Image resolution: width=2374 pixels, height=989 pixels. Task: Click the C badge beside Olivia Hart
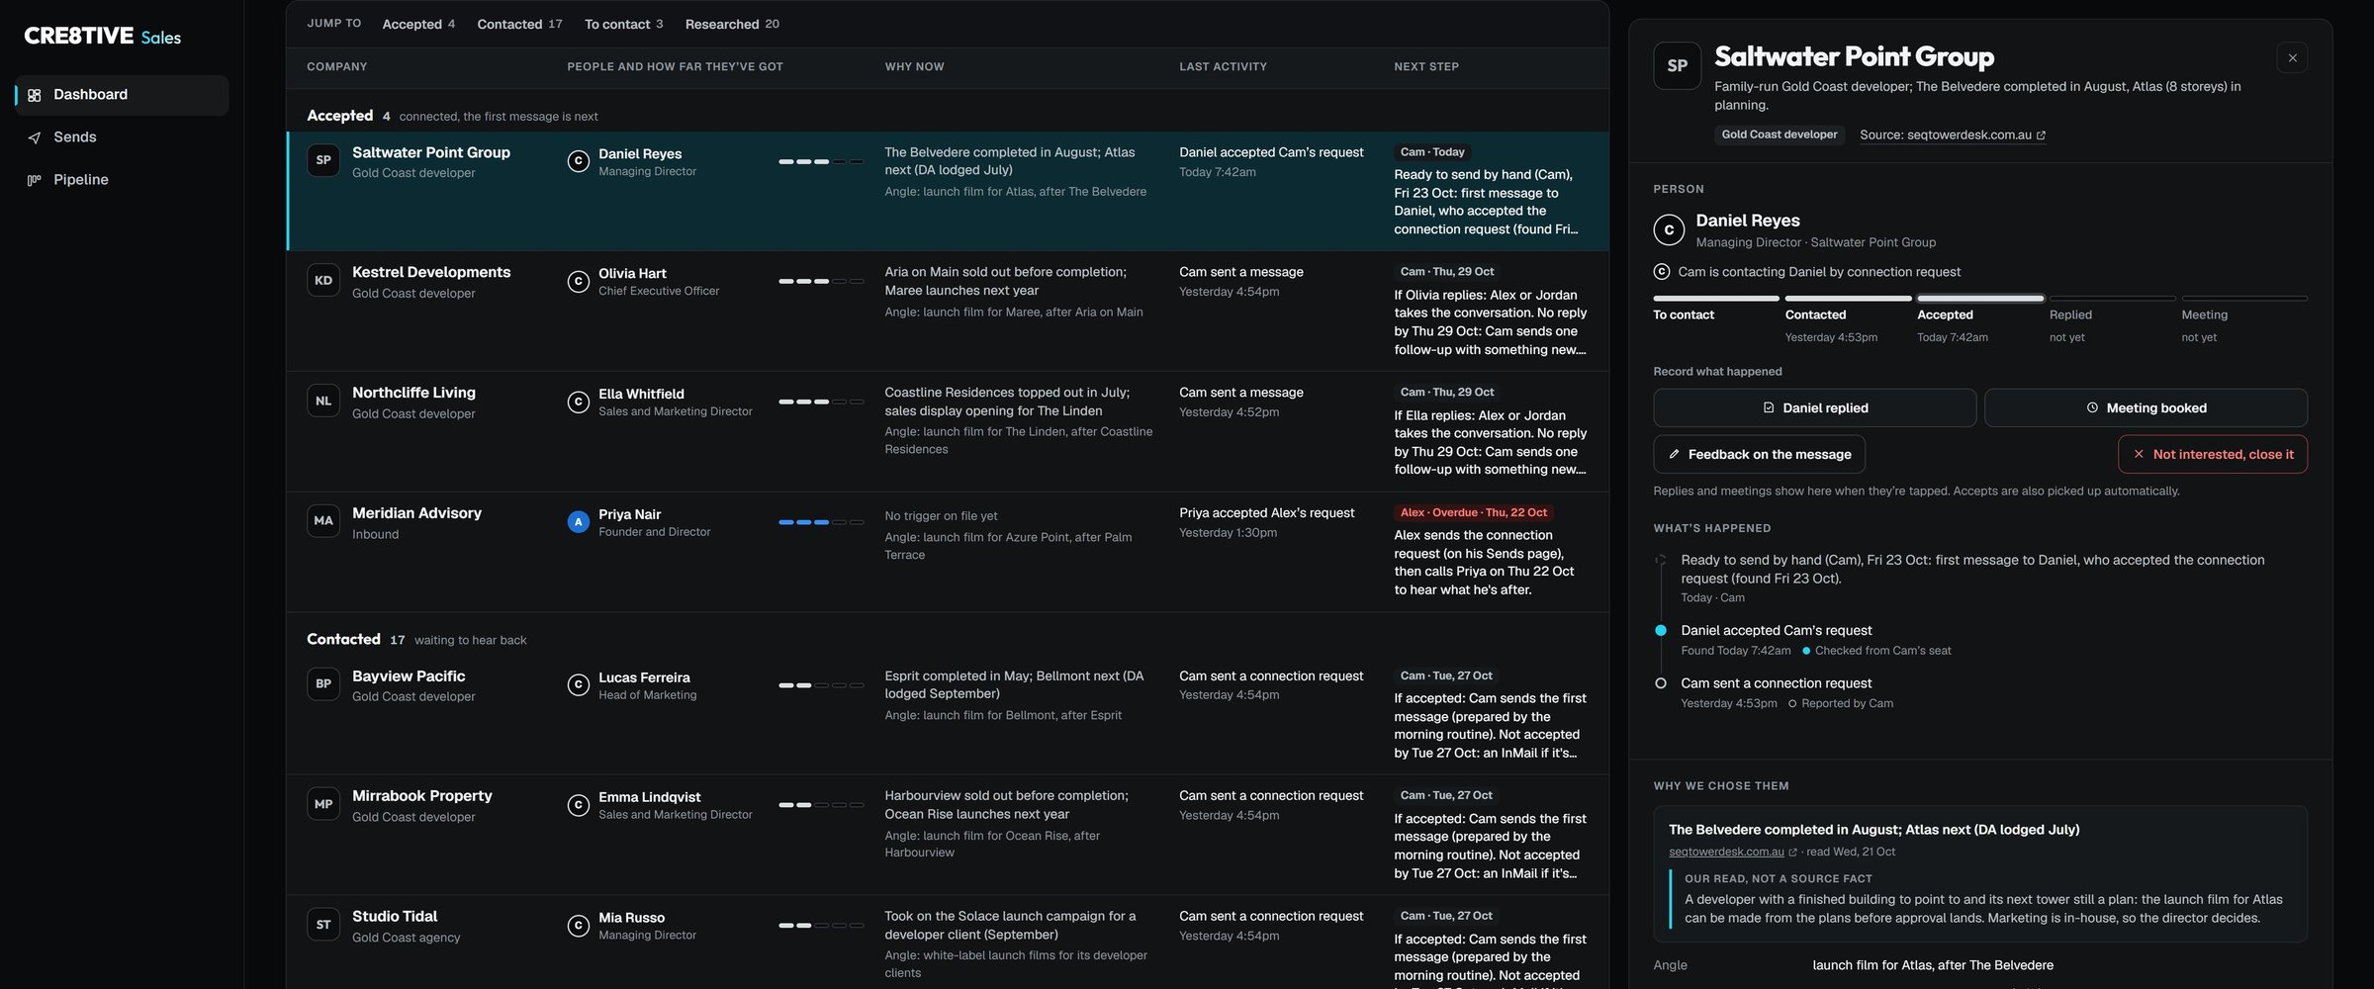(579, 282)
